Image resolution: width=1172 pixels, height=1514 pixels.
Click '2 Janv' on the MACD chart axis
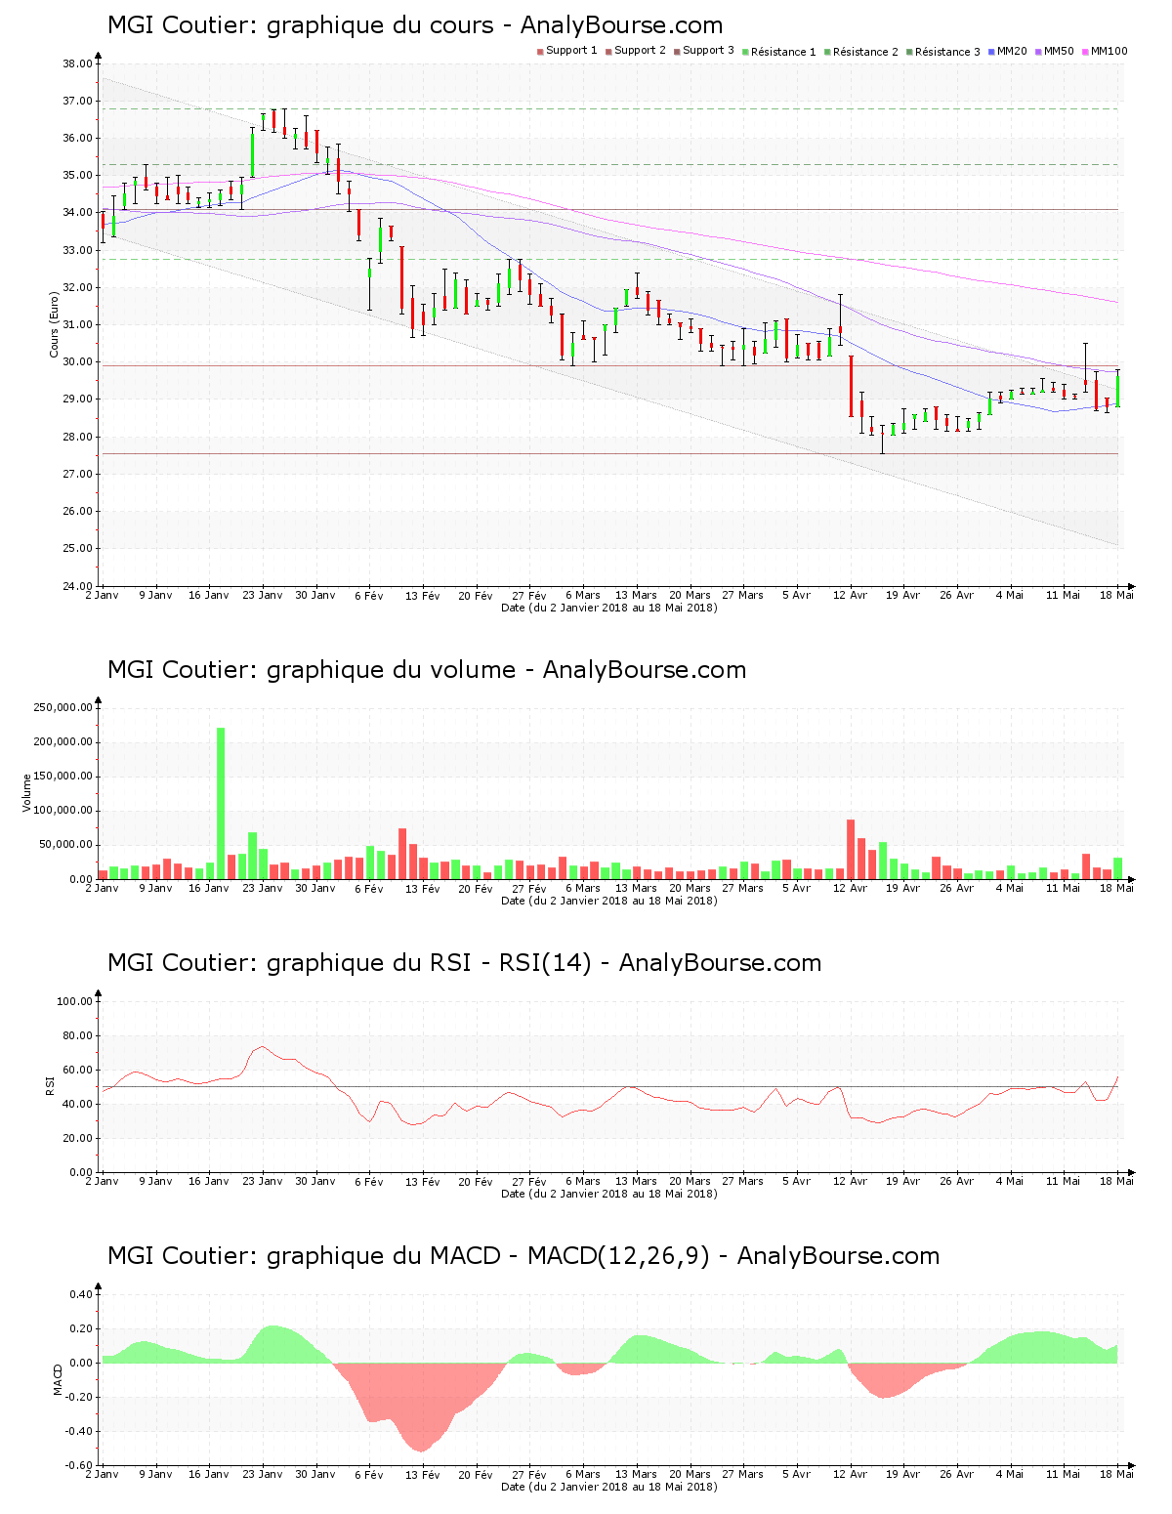[103, 1474]
